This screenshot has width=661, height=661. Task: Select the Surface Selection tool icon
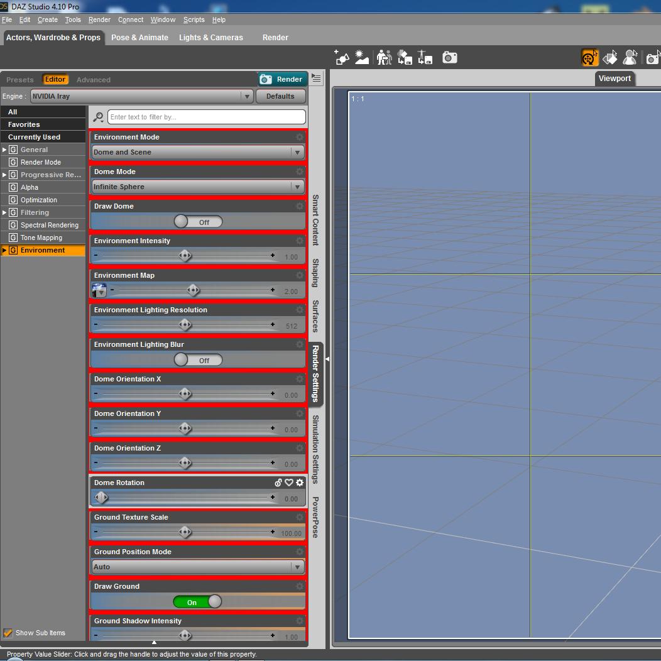tap(610, 58)
